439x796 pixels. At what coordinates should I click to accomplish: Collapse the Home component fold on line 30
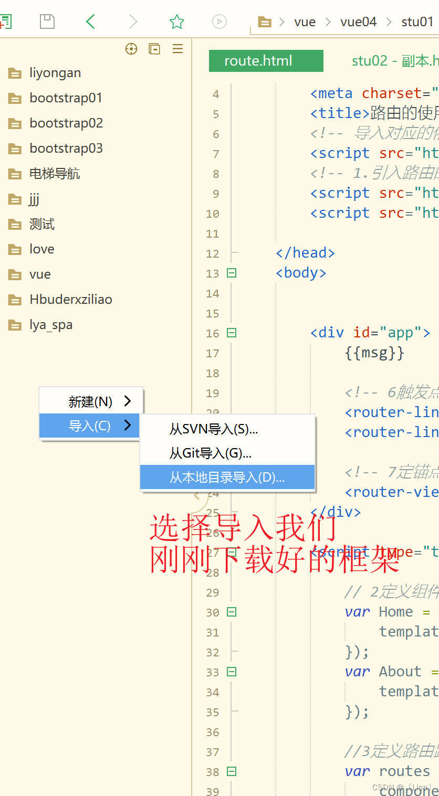click(231, 612)
